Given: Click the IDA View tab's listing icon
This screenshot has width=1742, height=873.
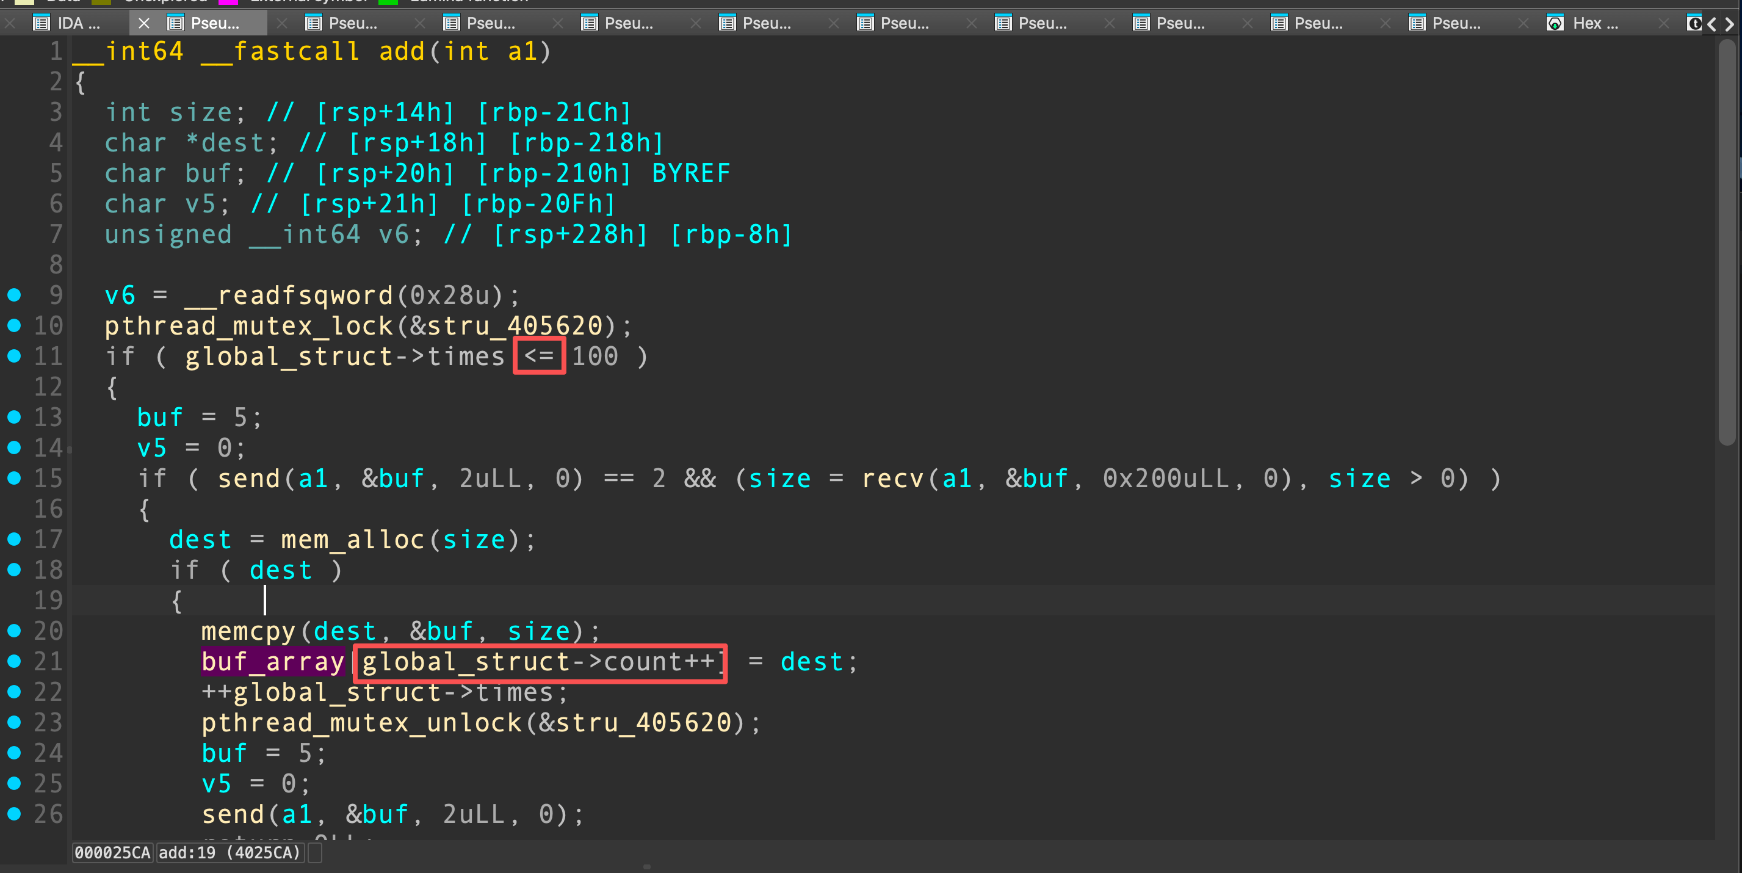Looking at the screenshot, I should [42, 24].
